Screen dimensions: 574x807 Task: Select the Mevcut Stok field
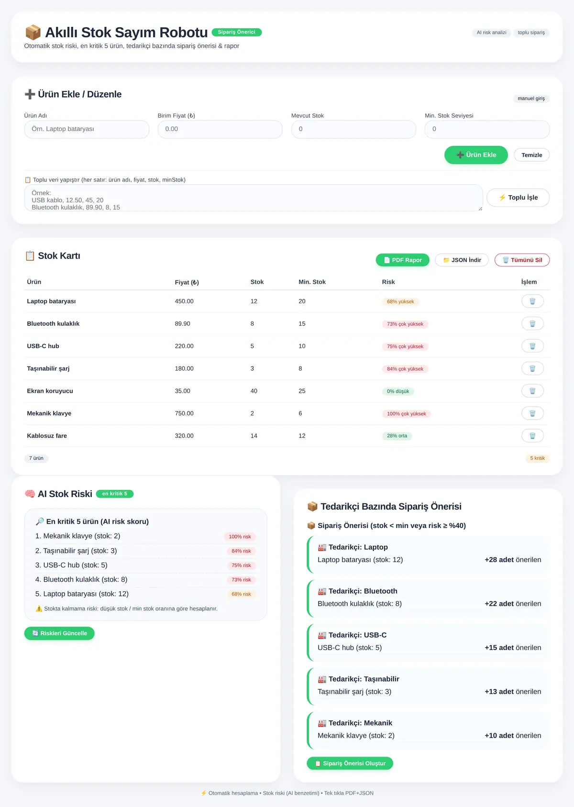click(x=353, y=129)
